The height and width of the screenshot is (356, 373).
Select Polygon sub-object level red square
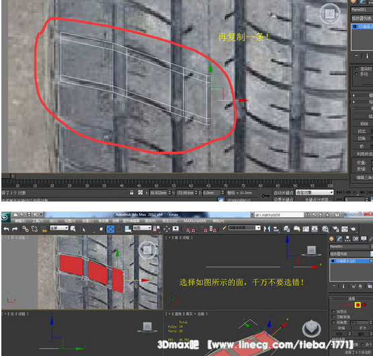(358, 305)
